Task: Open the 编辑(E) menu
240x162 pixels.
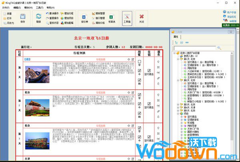Action: click(x=17, y=8)
